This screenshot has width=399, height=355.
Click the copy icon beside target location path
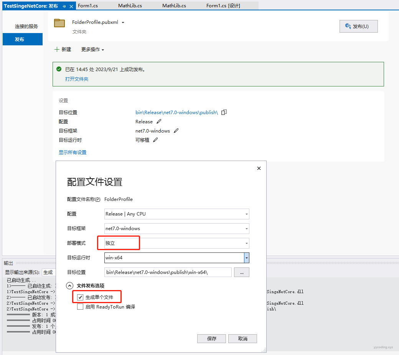point(224,112)
